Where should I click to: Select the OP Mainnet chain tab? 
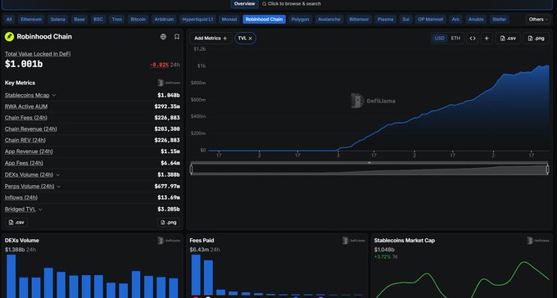[431, 19]
